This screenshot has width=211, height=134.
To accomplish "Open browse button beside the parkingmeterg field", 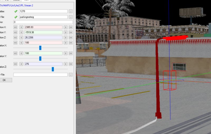I will tap(71, 17).
